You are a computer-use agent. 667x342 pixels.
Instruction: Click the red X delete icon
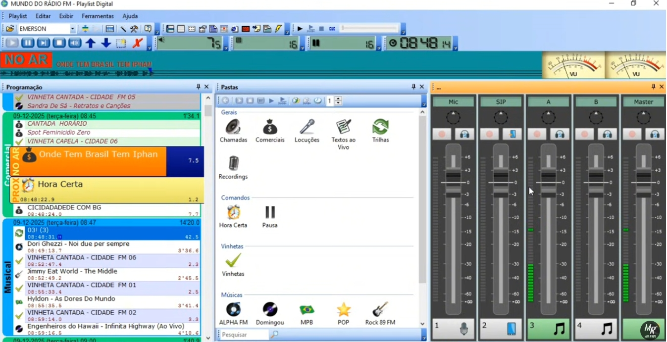click(x=138, y=44)
